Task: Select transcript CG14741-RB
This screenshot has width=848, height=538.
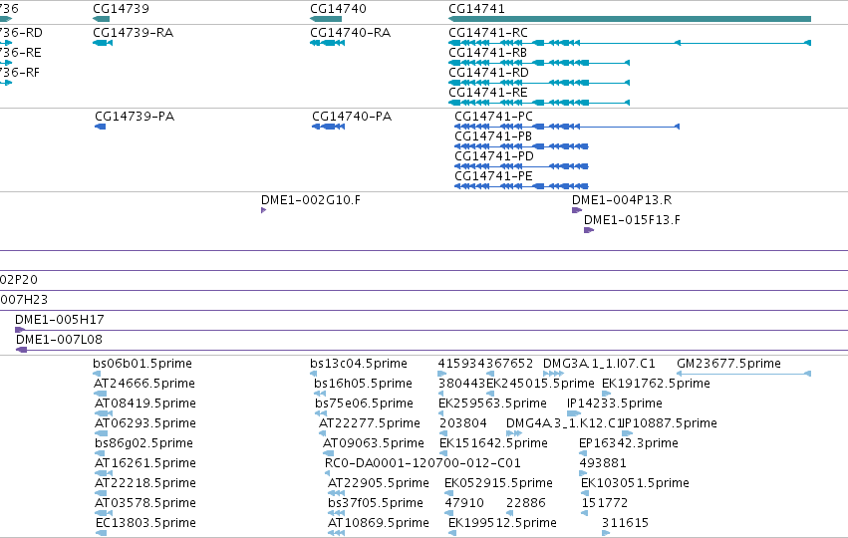Action: pyautogui.click(x=487, y=53)
